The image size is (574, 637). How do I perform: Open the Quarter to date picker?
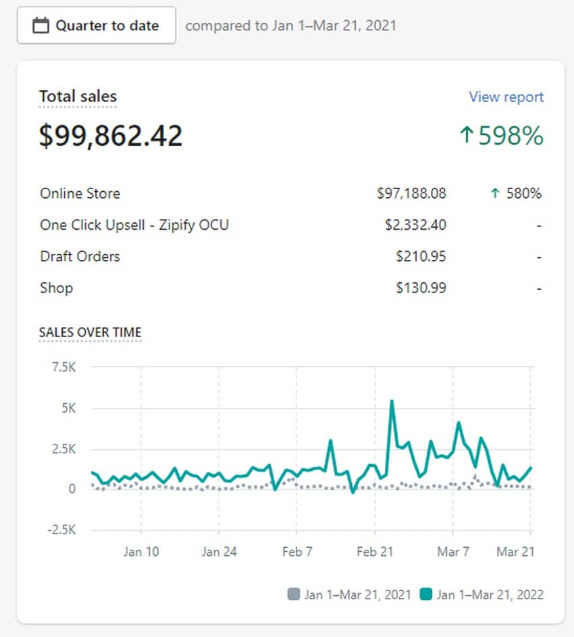tap(96, 26)
